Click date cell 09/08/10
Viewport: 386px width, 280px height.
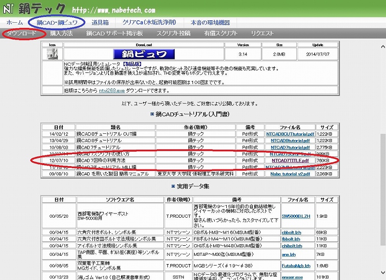pyautogui.click(x=58, y=174)
